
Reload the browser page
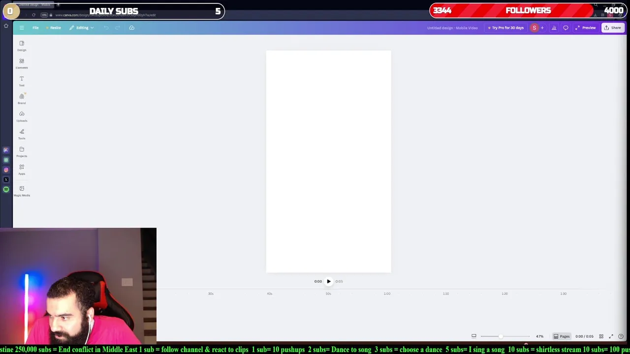33,15
